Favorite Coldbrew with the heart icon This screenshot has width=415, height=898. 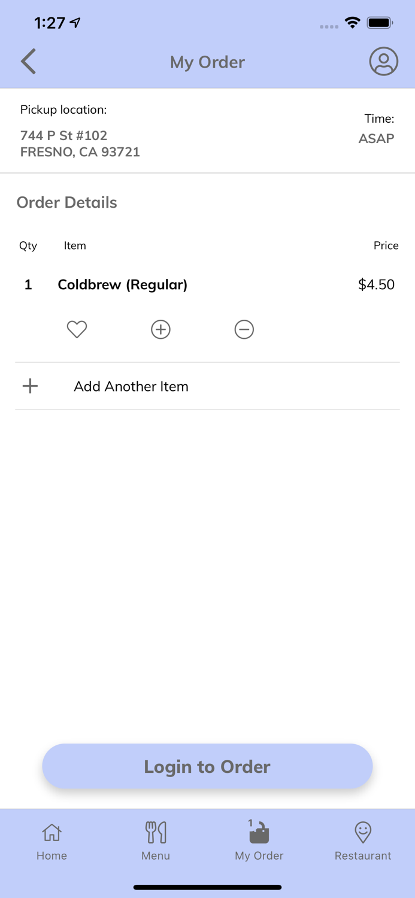click(77, 329)
